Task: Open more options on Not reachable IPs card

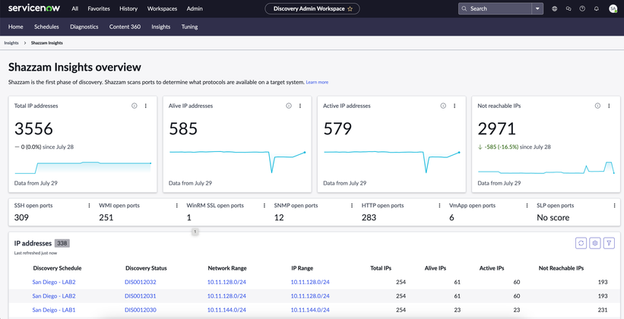Action: (609, 106)
